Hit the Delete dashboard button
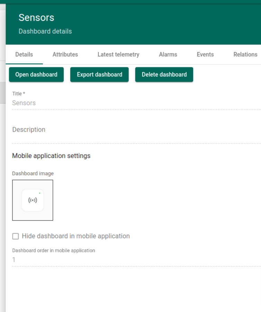The width and height of the screenshot is (261, 312). click(x=164, y=75)
